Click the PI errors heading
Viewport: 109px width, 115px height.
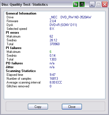tap(12, 33)
